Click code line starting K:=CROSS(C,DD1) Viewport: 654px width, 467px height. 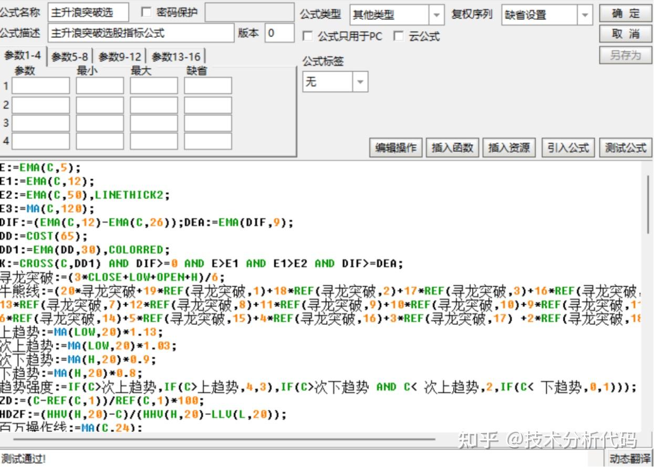pos(202,263)
